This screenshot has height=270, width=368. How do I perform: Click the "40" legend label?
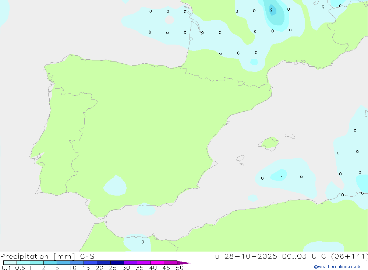(x=153, y=268)
